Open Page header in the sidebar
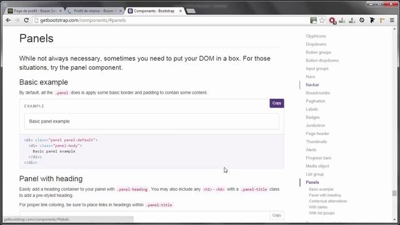Viewport: 400px width, 225px height. click(317, 133)
